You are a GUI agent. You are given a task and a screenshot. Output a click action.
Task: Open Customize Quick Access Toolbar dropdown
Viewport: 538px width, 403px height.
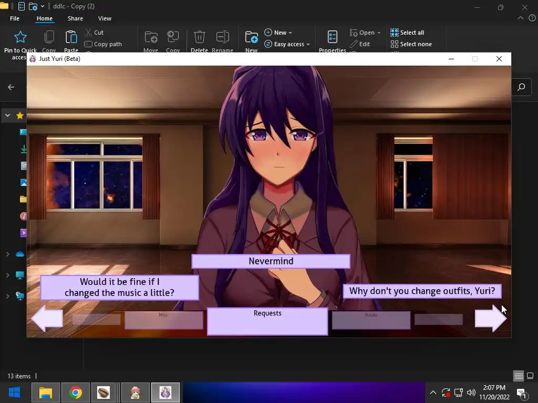(x=43, y=6)
